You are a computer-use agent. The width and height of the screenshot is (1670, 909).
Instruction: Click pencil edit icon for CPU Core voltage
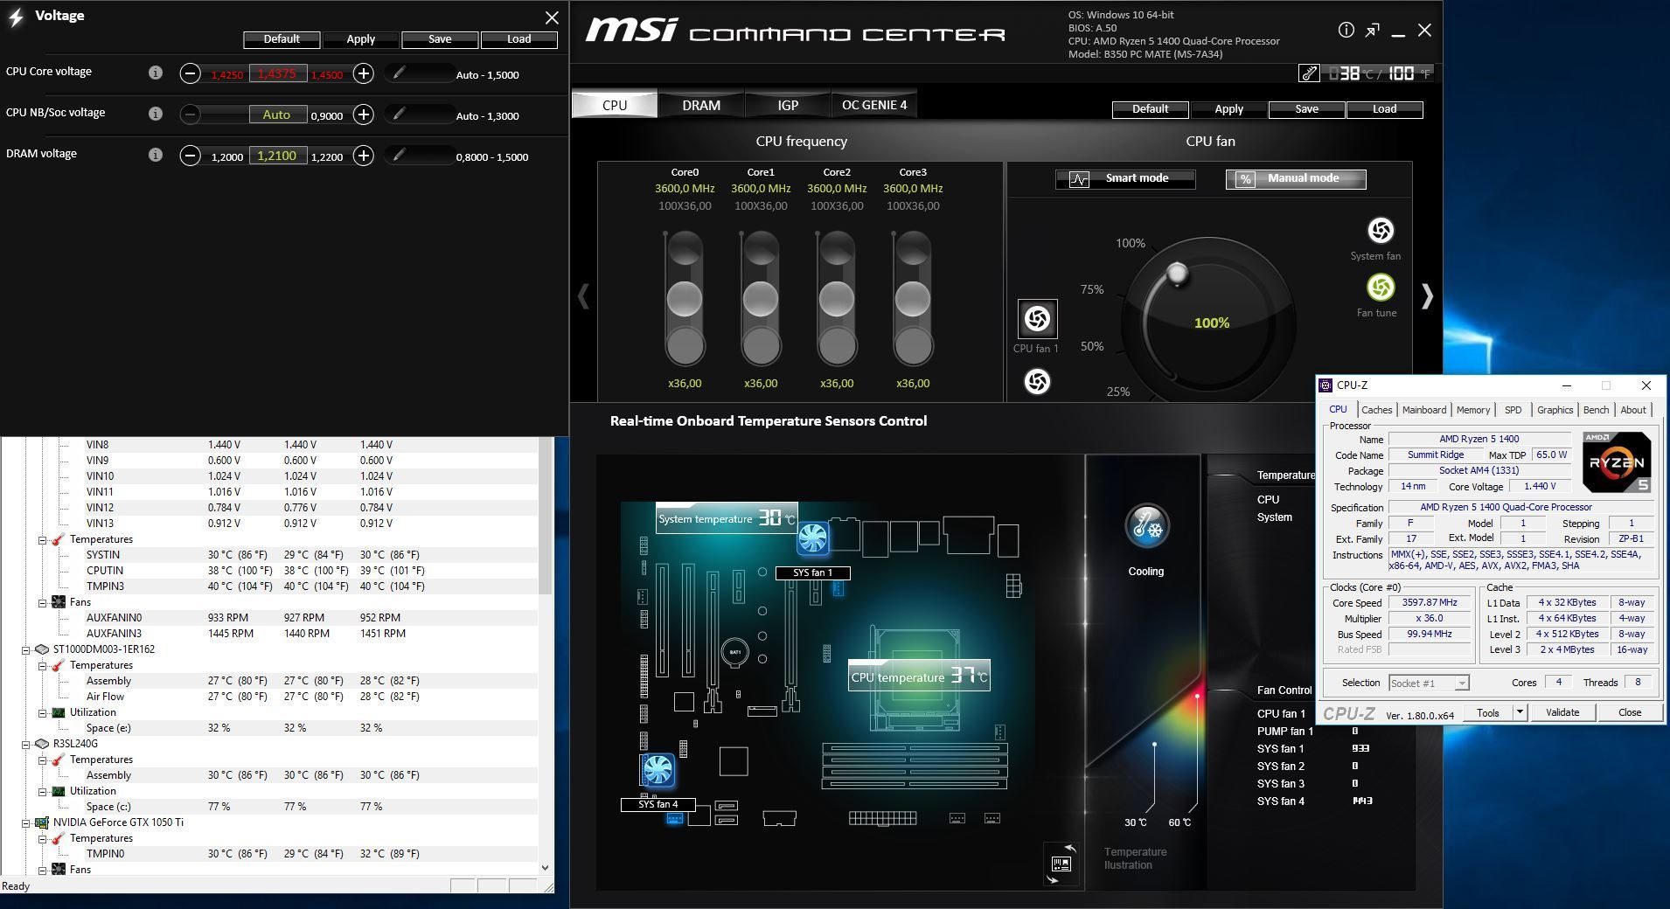pos(399,73)
